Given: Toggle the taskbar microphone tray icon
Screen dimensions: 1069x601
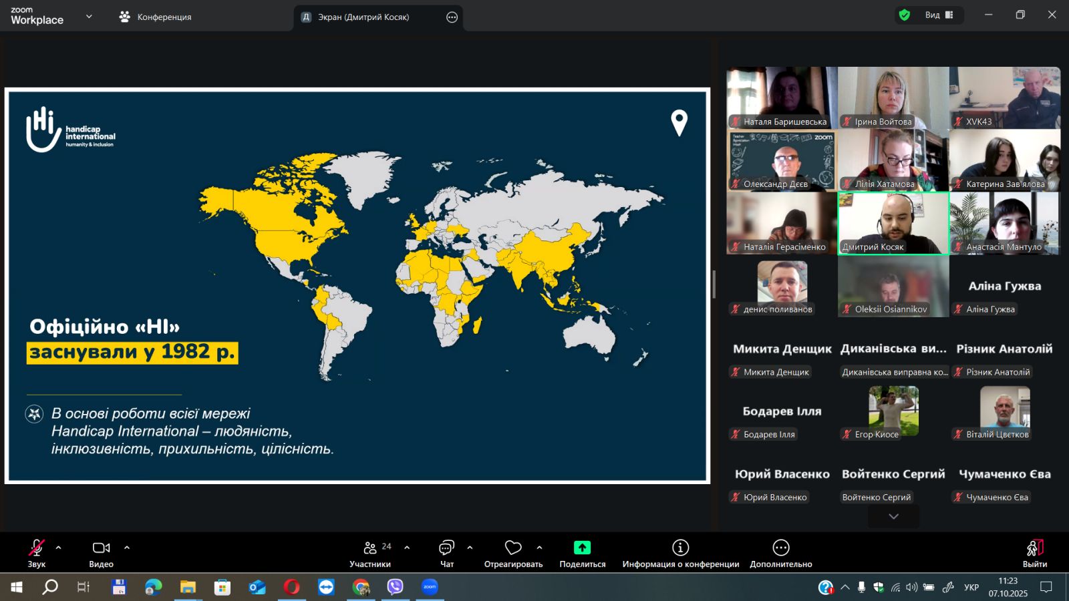Looking at the screenshot, I should (x=861, y=588).
